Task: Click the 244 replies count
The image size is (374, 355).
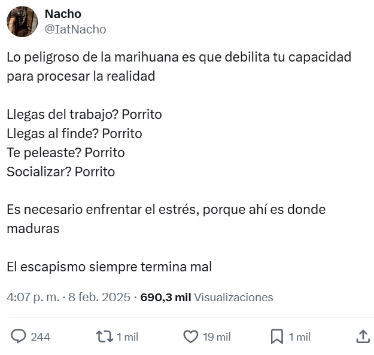Action: point(40,337)
